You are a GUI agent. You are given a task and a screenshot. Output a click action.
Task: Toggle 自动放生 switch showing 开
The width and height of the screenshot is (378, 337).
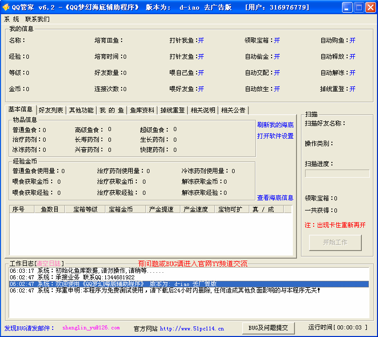(x=277, y=89)
